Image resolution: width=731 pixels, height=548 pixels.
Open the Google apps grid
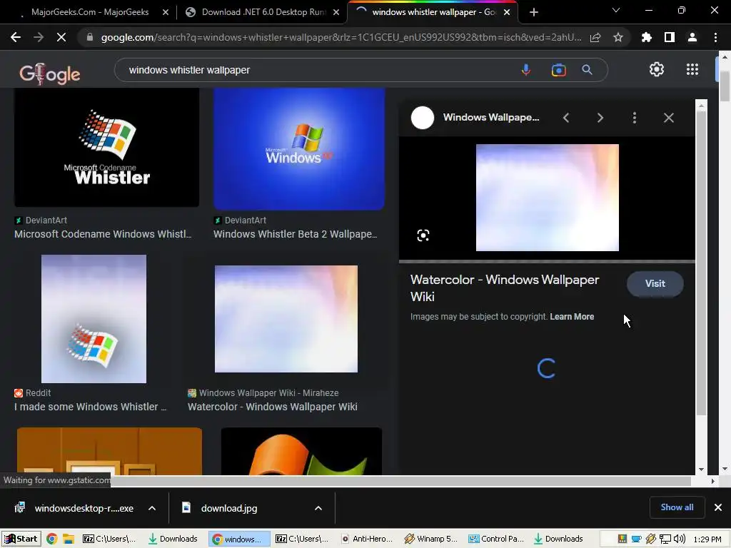[x=692, y=69]
